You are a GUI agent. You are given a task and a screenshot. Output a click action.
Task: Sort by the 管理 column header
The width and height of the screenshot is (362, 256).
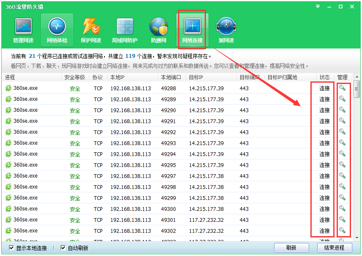343,77
